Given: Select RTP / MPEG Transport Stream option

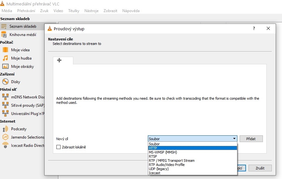Looking at the screenshot, I should [x=192, y=161].
